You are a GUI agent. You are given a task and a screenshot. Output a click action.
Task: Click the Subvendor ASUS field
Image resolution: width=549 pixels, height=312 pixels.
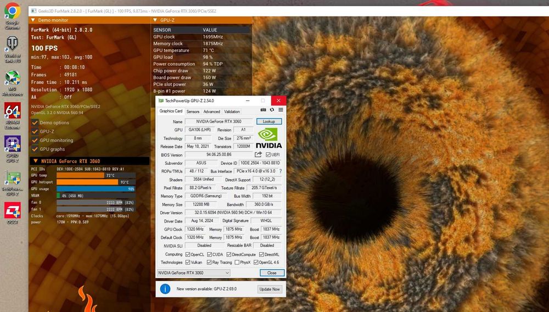(201, 163)
